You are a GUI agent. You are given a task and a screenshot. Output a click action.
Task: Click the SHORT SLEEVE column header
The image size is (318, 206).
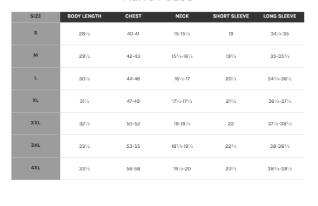231,16
